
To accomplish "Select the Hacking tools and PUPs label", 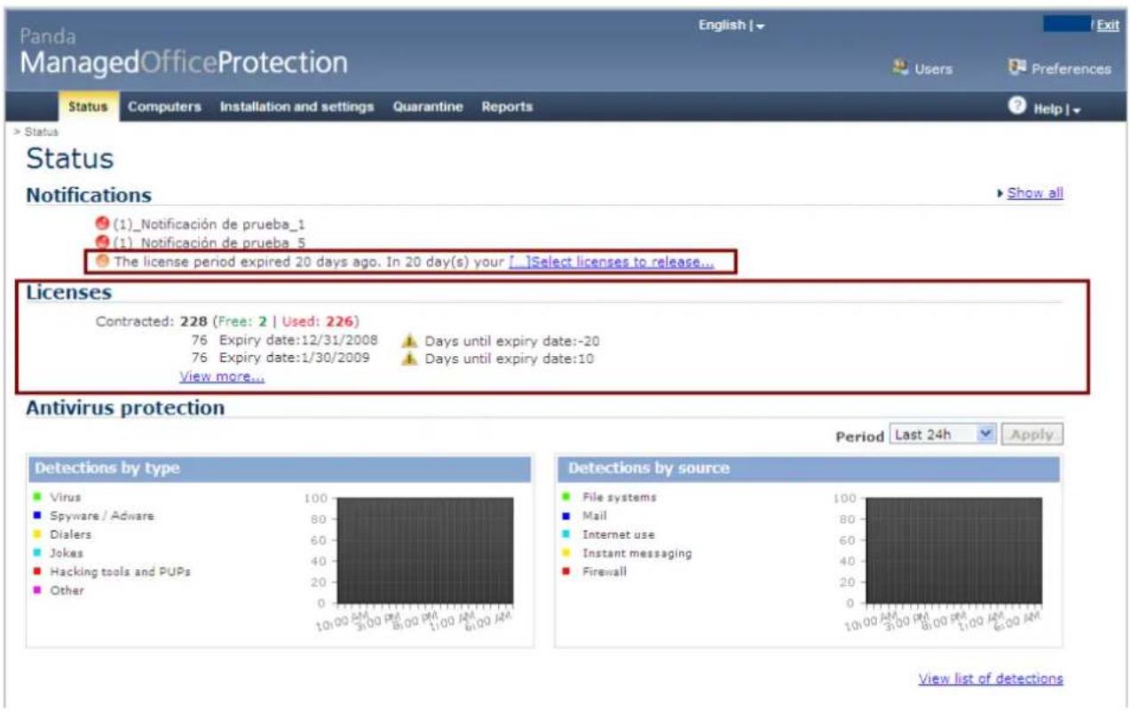I will tap(120, 572).
